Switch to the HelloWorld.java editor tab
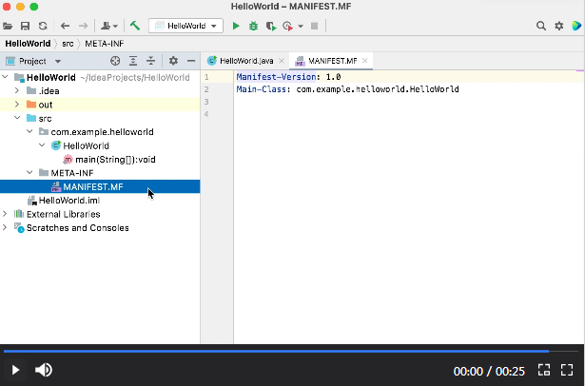The width and height of the screenshot is (585, 386). pyautogui.click(x=245, y=61)
